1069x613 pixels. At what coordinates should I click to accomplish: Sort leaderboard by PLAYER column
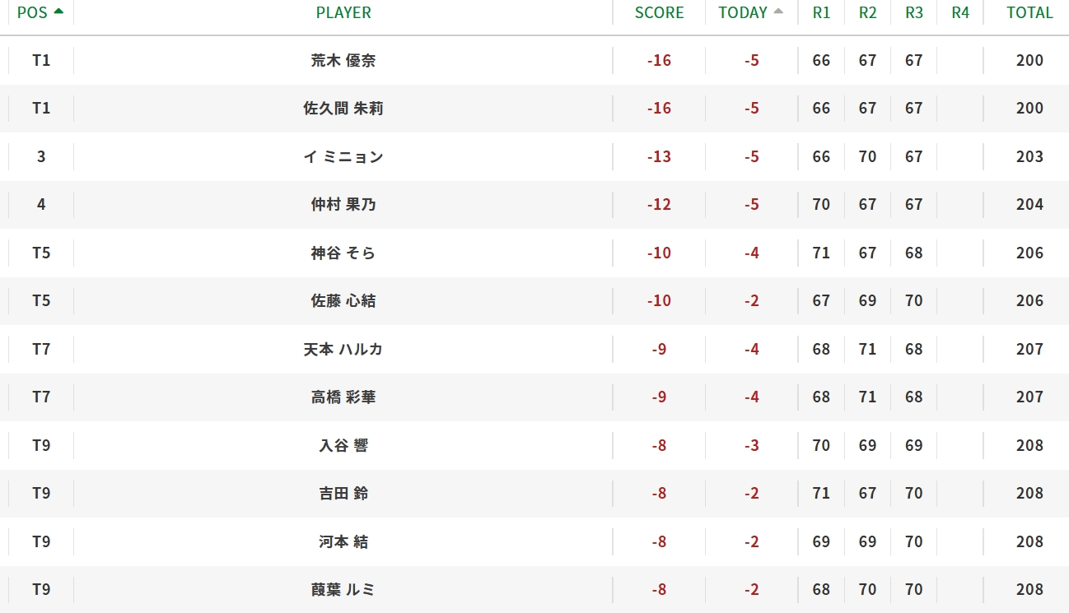click(343, 12)
